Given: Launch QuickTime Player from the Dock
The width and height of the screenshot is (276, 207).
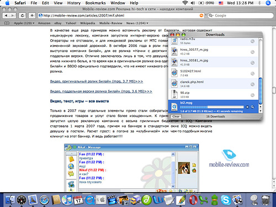Looking at the screenshot, I should tap(89, 200).
